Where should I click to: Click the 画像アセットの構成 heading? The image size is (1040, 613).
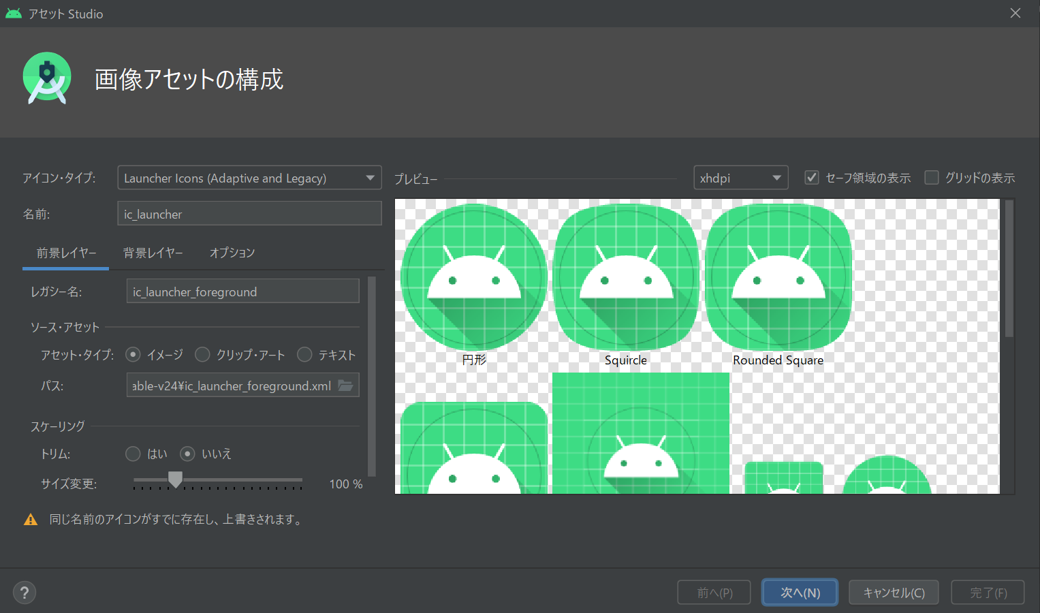[189, 80]
